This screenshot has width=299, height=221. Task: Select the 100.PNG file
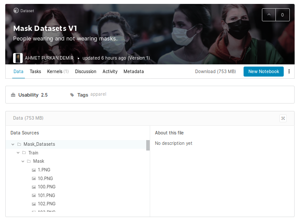46,187
